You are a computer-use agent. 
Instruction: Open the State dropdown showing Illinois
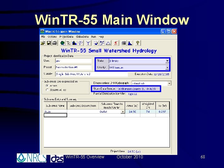click(167, 61)
